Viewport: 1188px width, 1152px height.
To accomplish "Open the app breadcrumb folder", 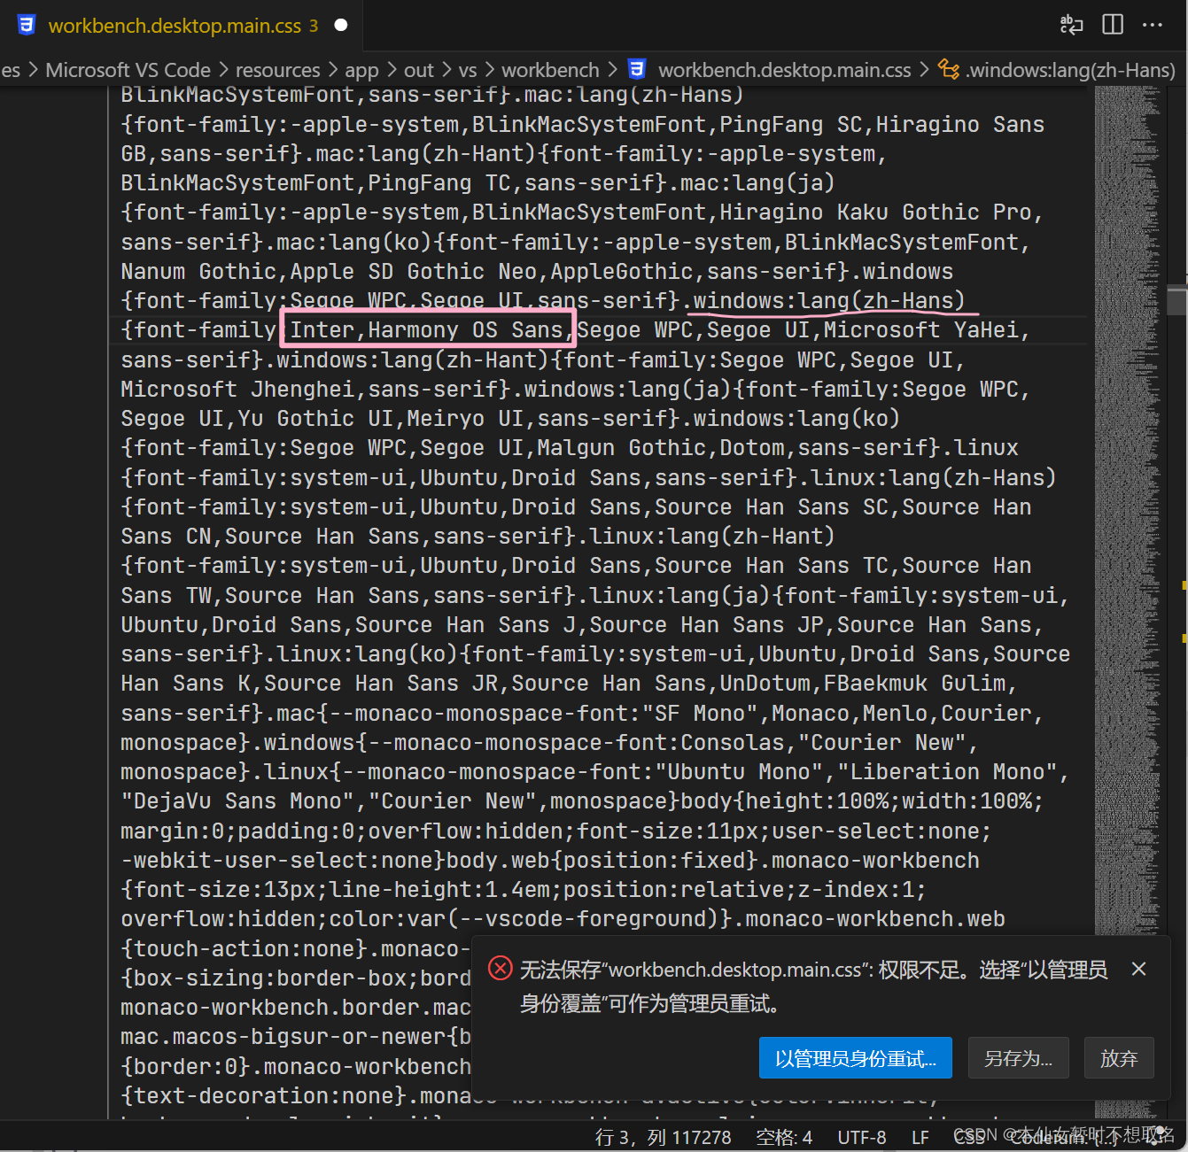I will click(x=361, y=70).
